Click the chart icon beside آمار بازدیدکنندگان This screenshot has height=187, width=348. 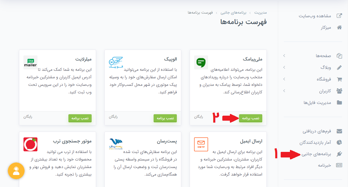pos(339,142)
